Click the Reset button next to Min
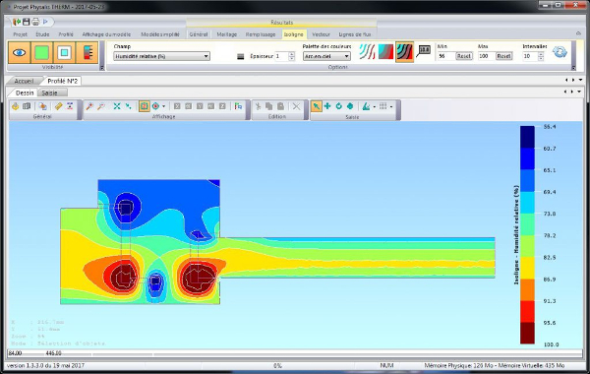This screenshot has width=590, height=374. tap(464, 56)
